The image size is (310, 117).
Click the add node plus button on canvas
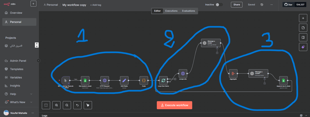pos(303,18)
